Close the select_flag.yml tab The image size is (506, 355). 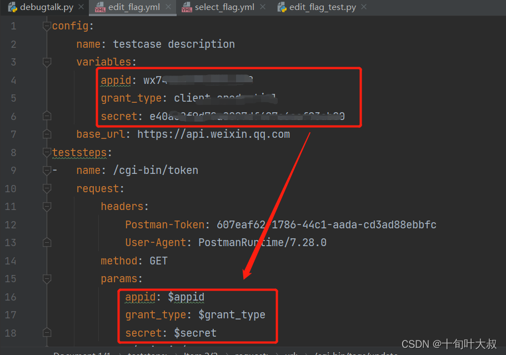263,7
